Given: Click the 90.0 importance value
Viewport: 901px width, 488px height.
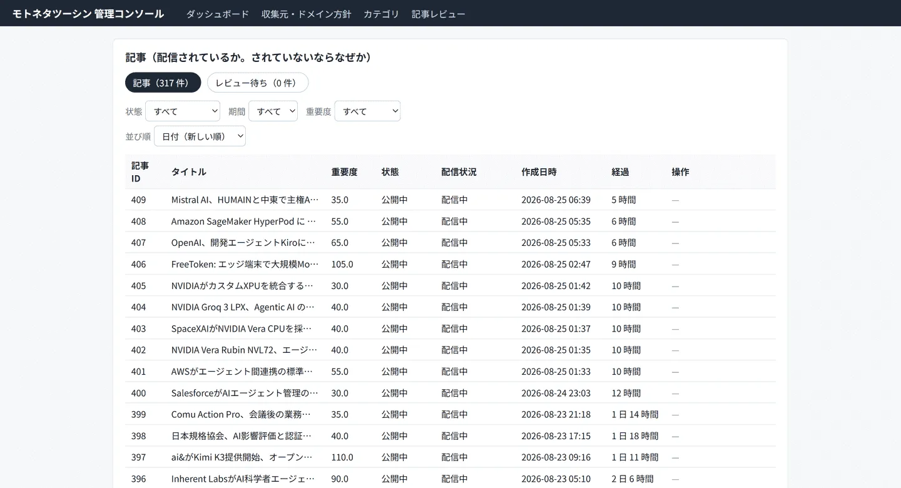Looking at the screenshot, I should [x=340, y=479].
